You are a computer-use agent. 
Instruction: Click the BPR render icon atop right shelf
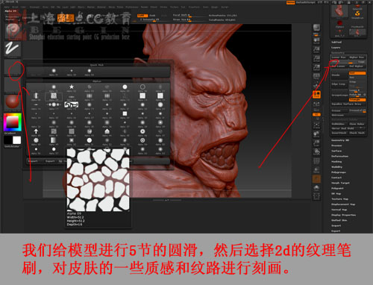point(316,28)
